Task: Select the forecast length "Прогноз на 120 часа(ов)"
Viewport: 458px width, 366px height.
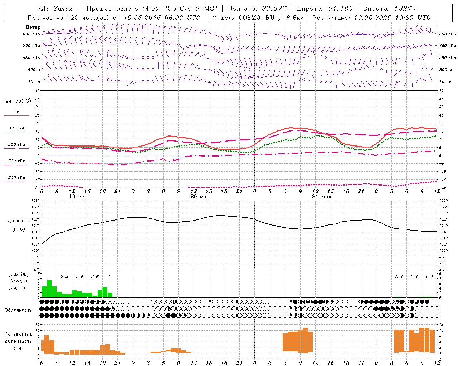Action: pos(69,18)
